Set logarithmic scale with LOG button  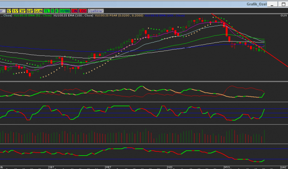83,11
